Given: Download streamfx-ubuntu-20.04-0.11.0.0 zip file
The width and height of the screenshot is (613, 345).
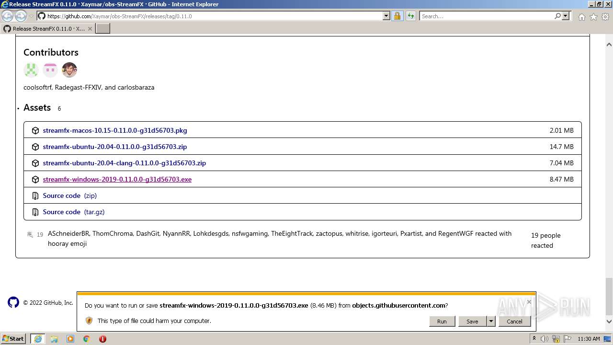Looking at the screenshot, I should pos(115,147).
